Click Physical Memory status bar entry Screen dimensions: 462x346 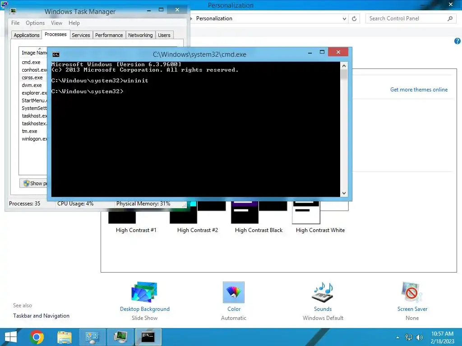tap(143, 204)
